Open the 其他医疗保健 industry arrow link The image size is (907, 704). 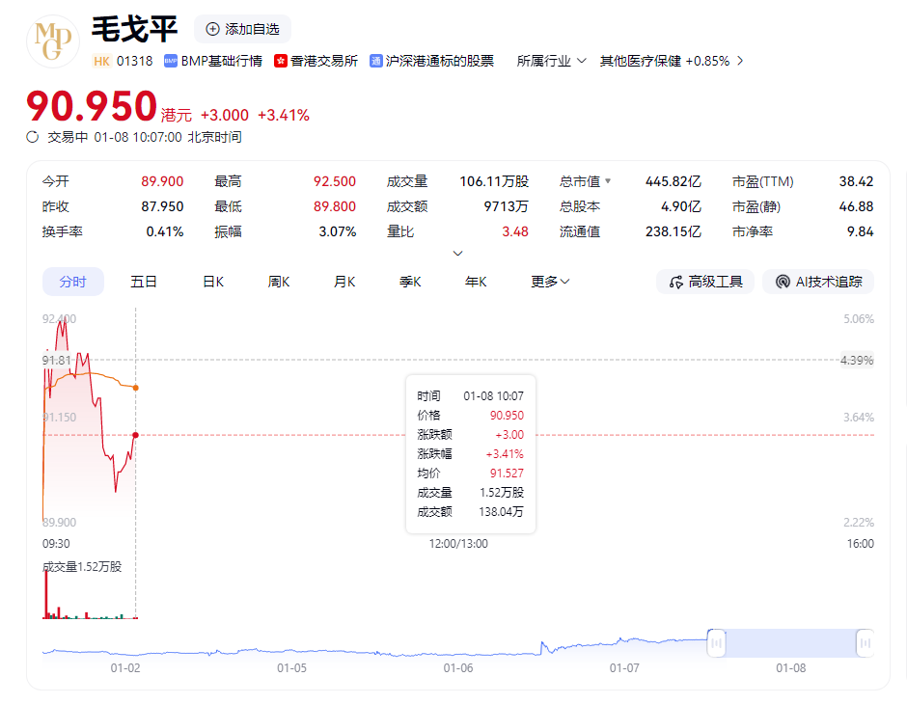click(x=740, y=61)
